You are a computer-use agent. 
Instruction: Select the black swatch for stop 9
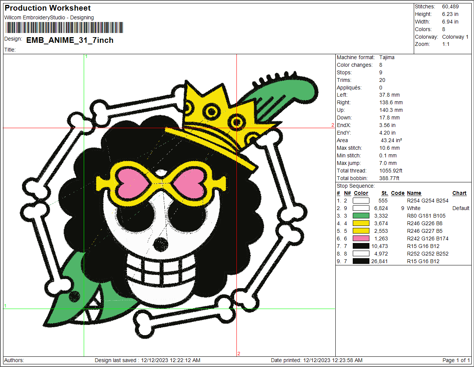(361, 261)
